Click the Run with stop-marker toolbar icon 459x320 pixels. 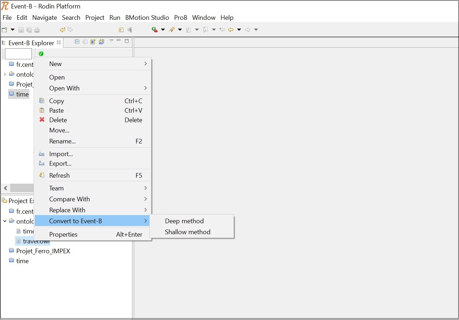154,30
